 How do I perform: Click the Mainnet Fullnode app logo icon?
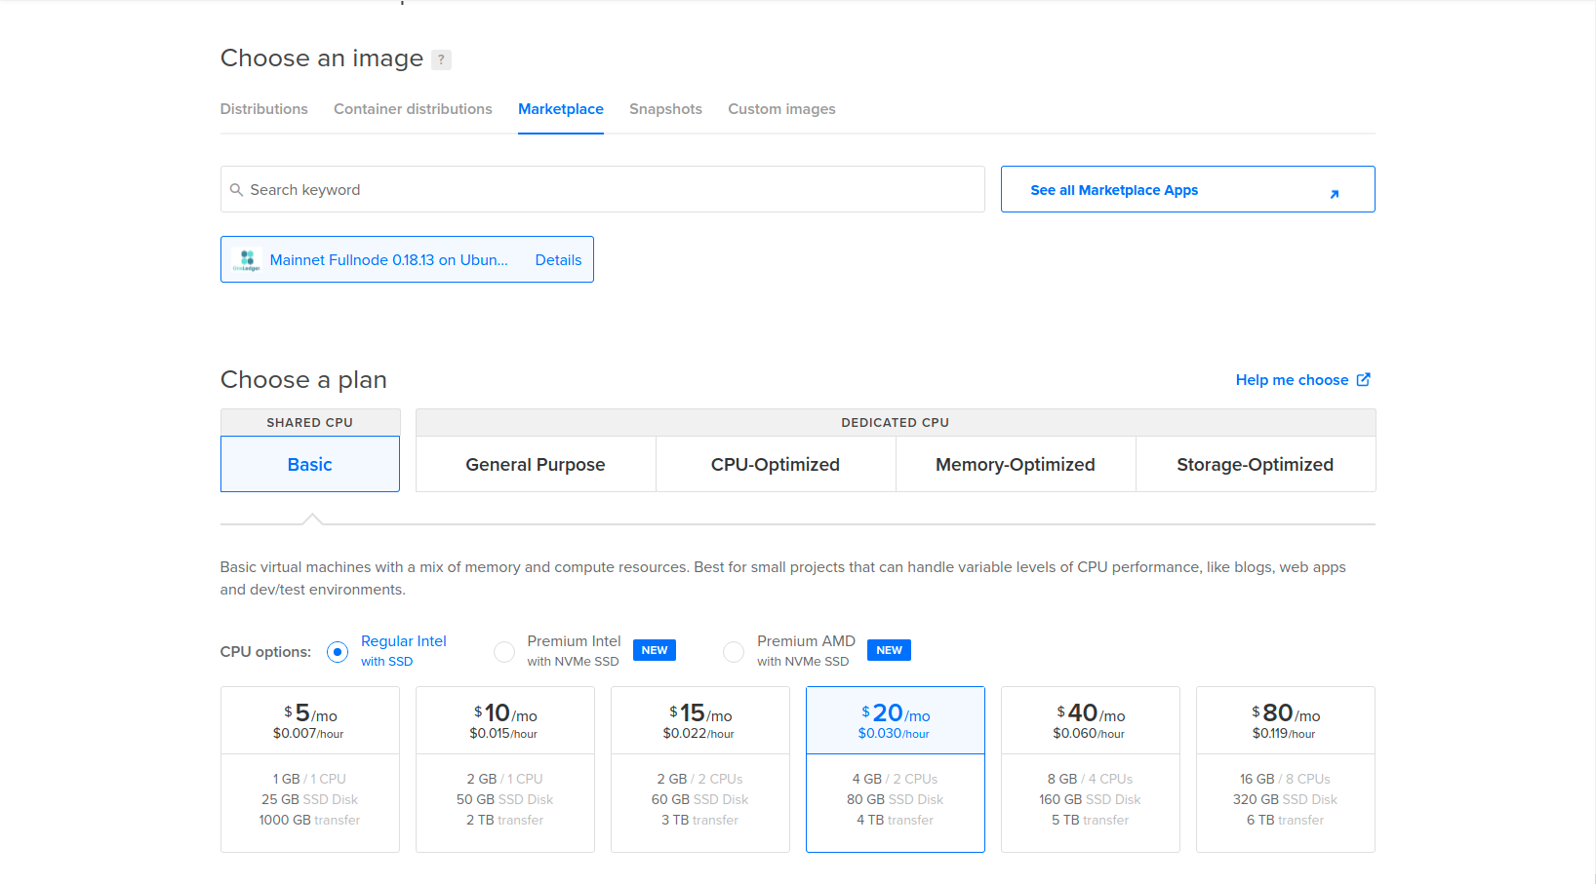click(248, 259)
